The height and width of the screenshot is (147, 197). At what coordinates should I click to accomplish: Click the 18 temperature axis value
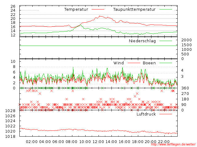[x=13, y=23]
